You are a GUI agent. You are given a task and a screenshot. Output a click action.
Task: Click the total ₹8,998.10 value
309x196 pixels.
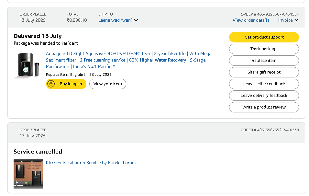click(x=77, y=20)
